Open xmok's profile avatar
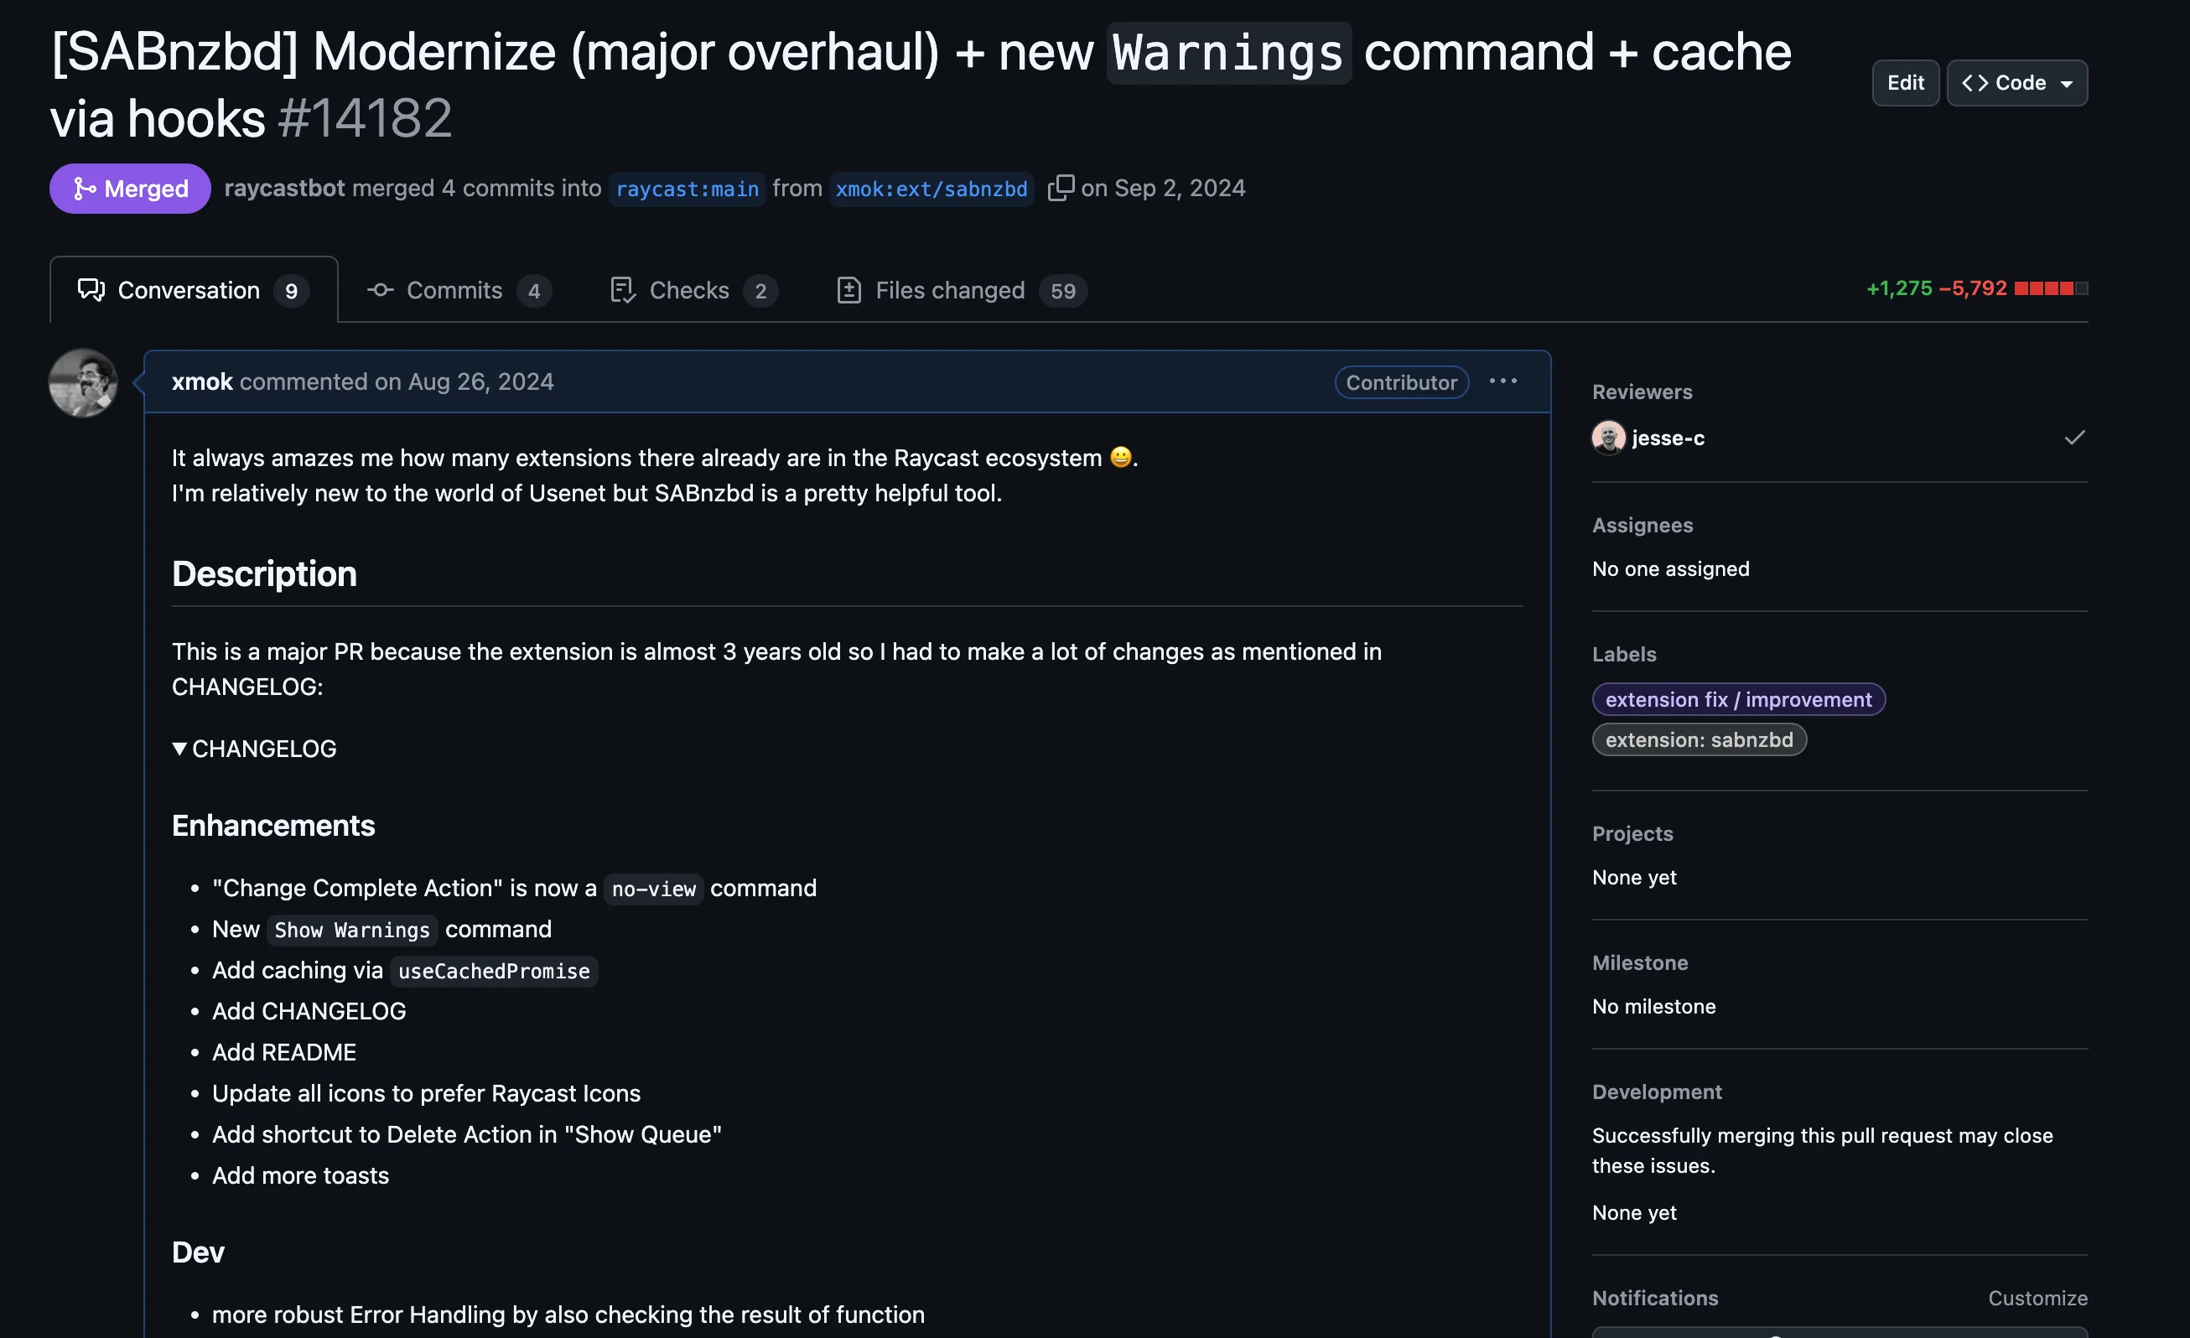Viewport: 2190px width, 1338px height. click(x=83, y=383)
